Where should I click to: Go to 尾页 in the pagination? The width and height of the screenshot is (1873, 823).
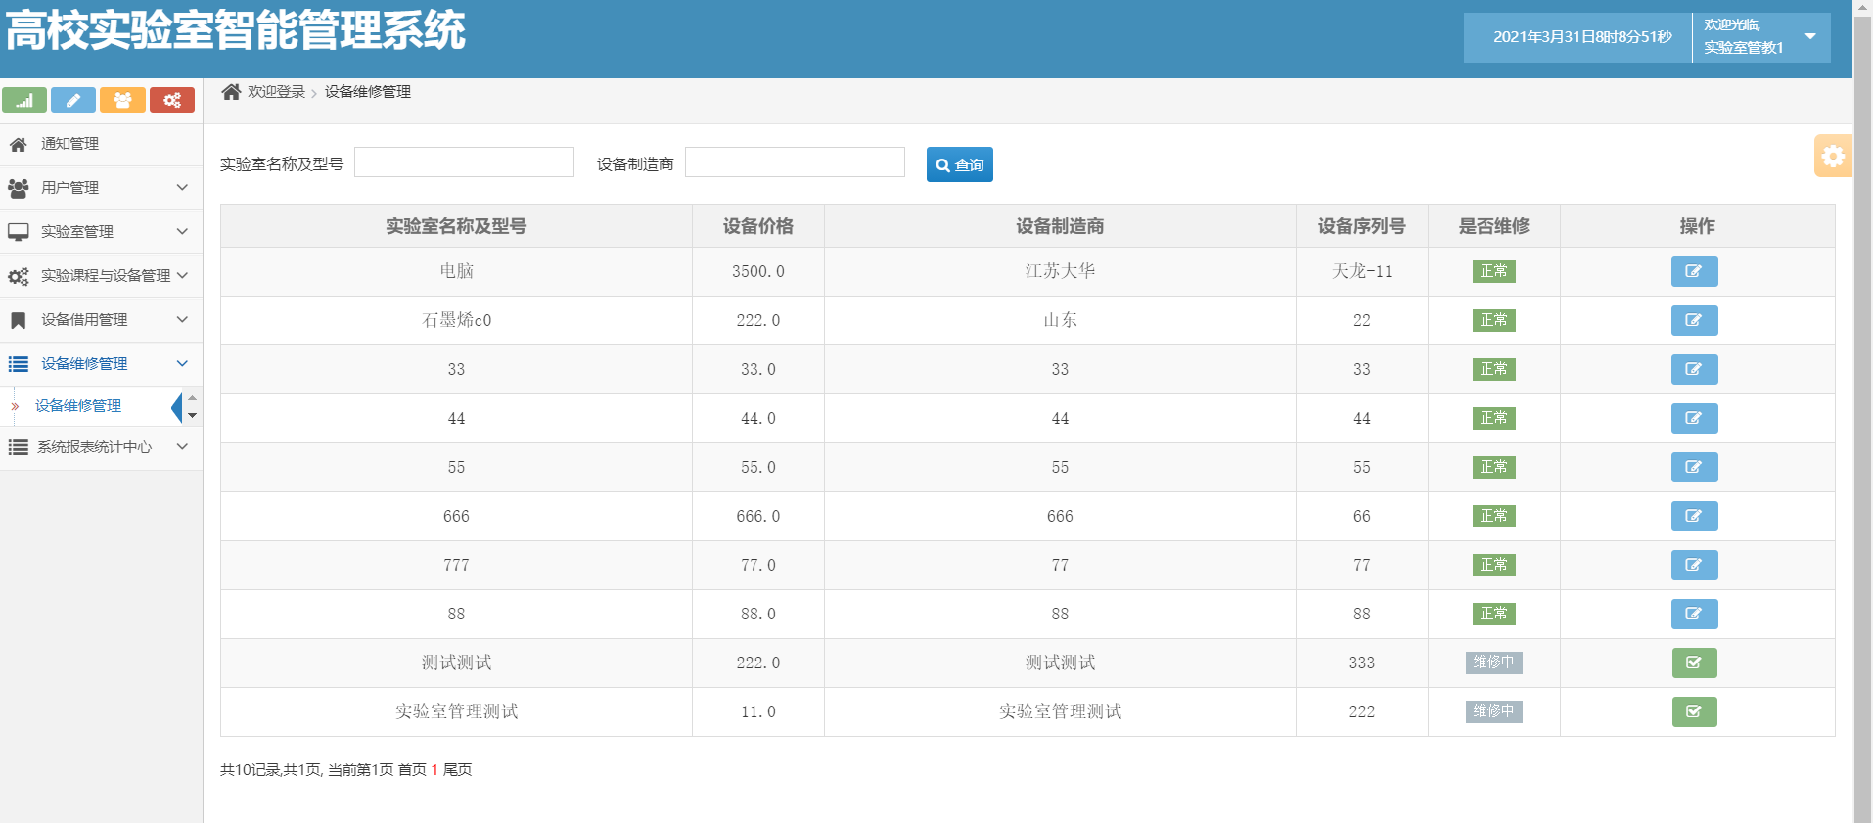(x=457, y=770)
